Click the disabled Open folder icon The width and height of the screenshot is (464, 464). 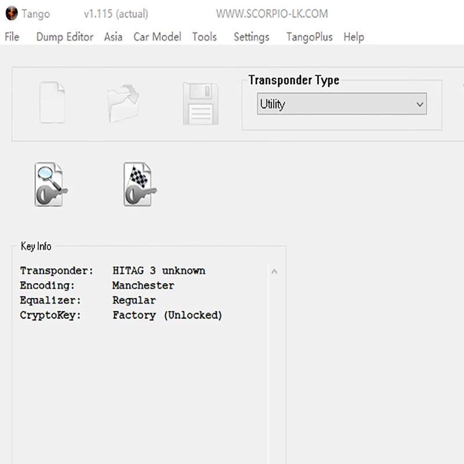pyautogui.click(x=123, y=103)
